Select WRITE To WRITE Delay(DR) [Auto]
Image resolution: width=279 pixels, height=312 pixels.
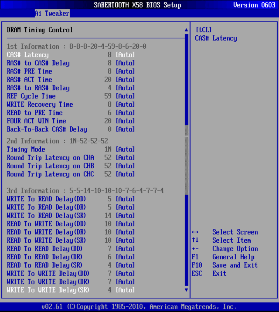(x=125, y=282)
